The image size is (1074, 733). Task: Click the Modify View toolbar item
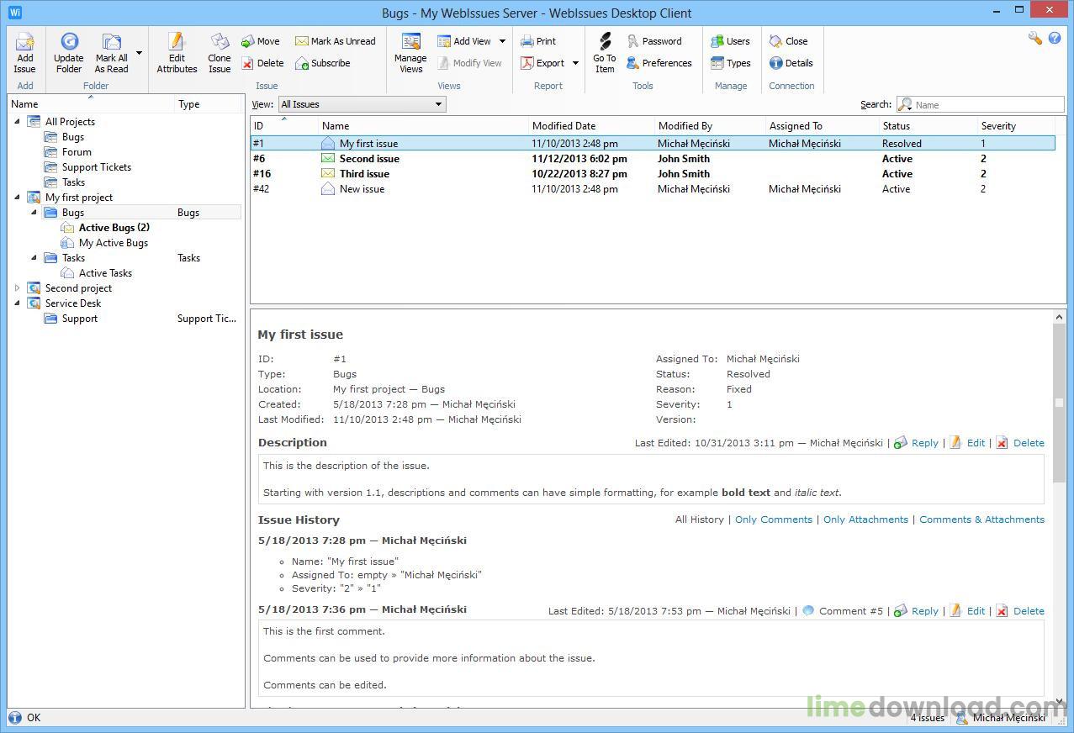tap(469, 63)
